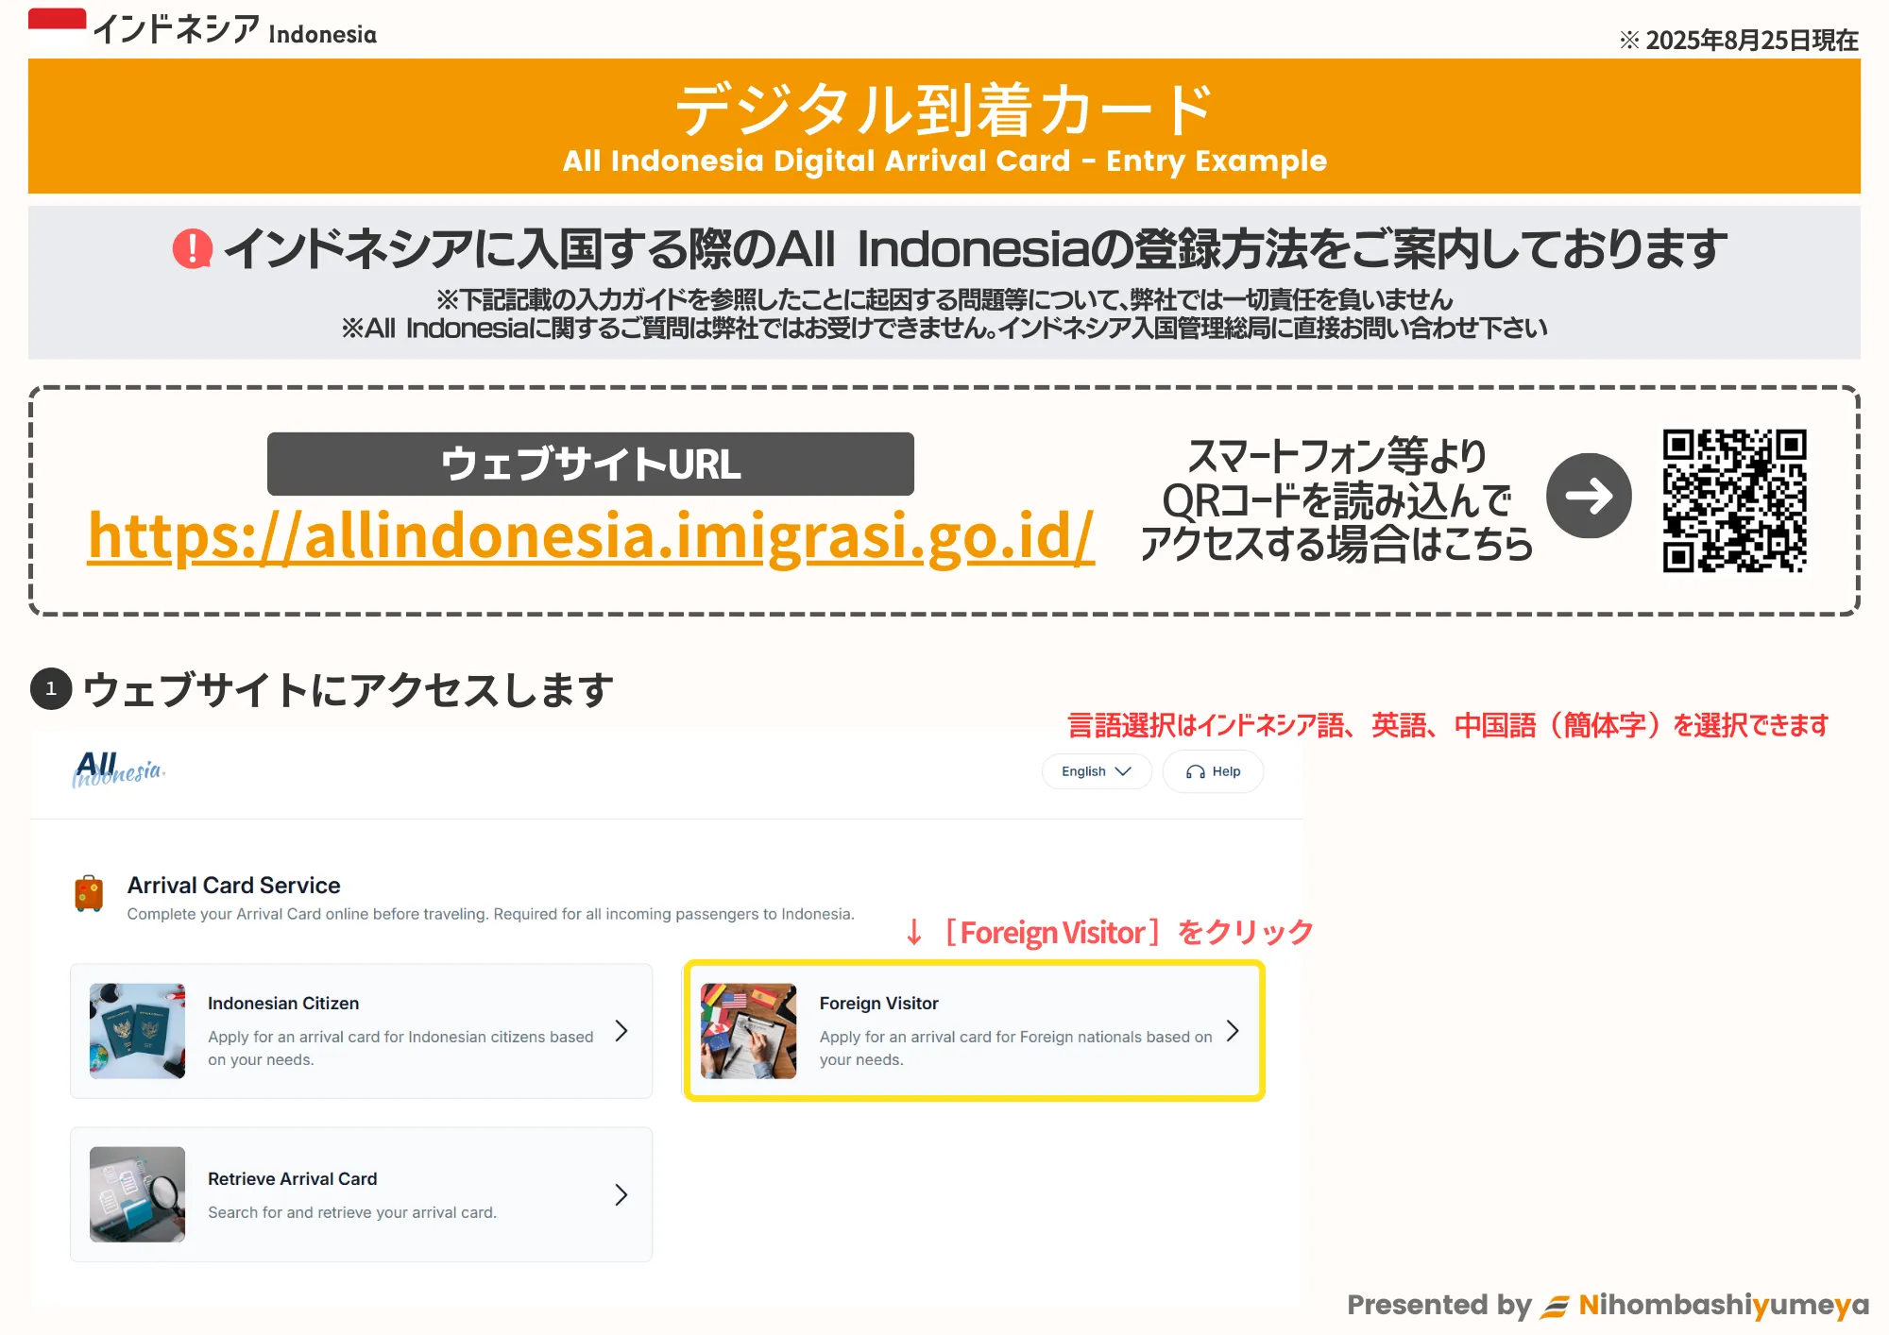Click the QR code image
This screenshot has height=1335, width=1889.
pos(1734,500)
